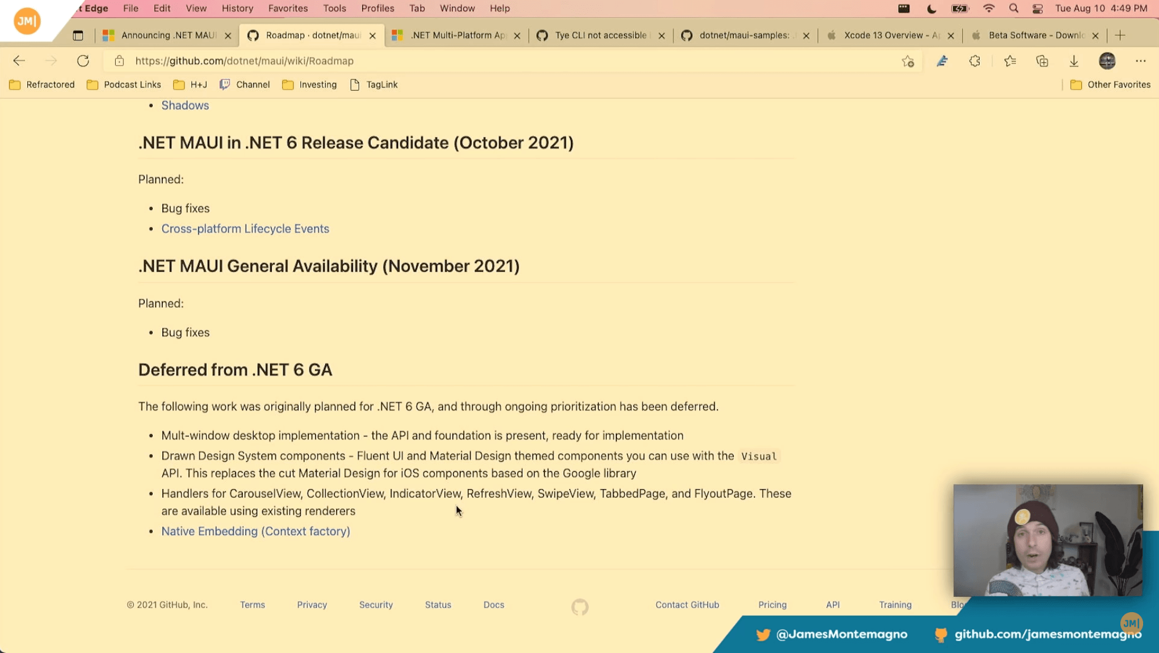1159x653 pixels.
Task: Add this page to favorites star
Action: pyautogui.click(x=908, y=61)
